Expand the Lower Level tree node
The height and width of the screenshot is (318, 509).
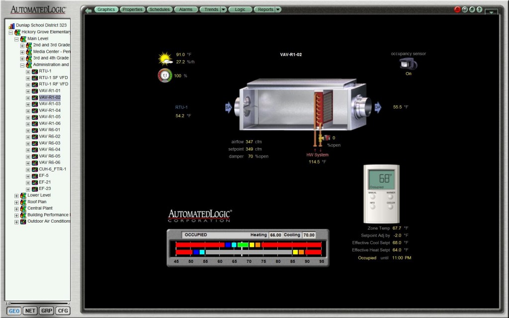click(16, 196)
